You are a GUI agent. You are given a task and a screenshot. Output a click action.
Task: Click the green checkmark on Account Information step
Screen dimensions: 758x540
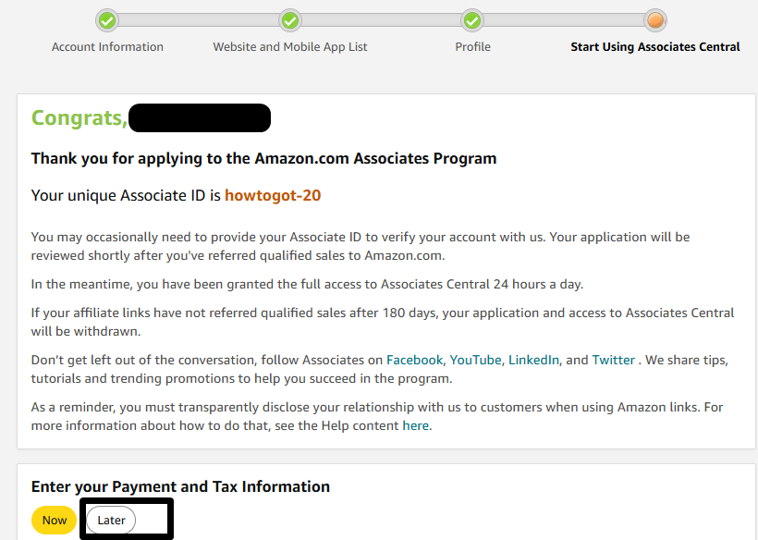[107, 20]
